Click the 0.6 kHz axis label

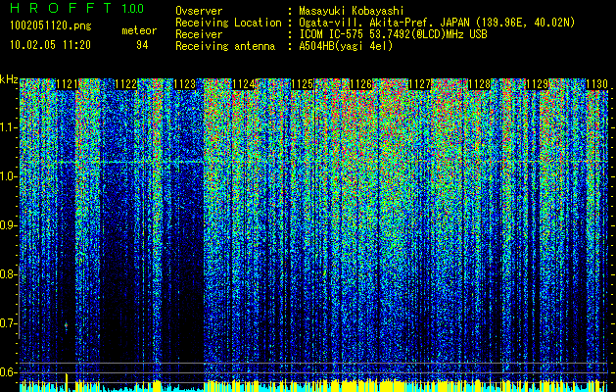[8, 372]
